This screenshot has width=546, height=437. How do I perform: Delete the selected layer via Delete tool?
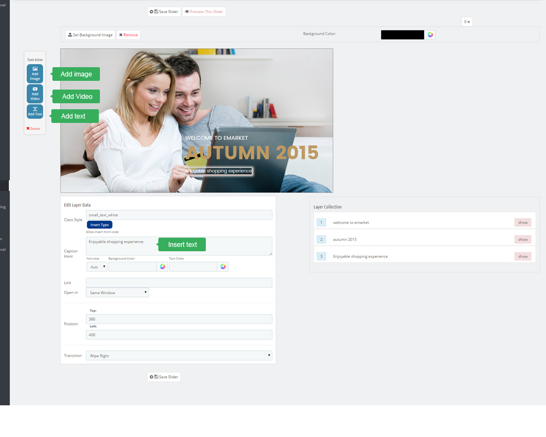point(33,128)
